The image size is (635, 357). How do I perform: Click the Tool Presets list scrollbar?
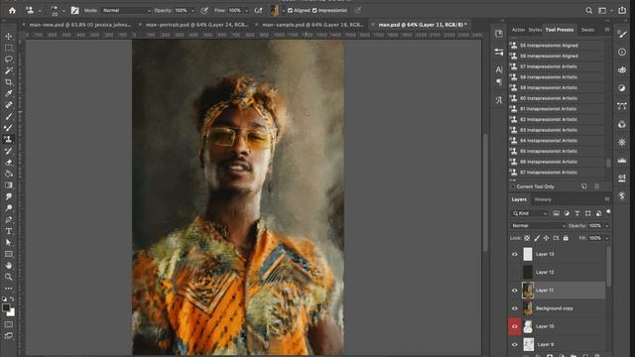(x=608, y=163)
